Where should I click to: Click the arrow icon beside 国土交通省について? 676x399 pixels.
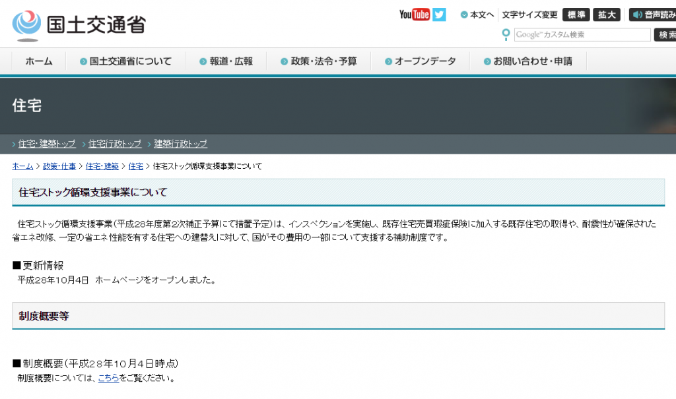pyautogui.click(x=84, y=60)
